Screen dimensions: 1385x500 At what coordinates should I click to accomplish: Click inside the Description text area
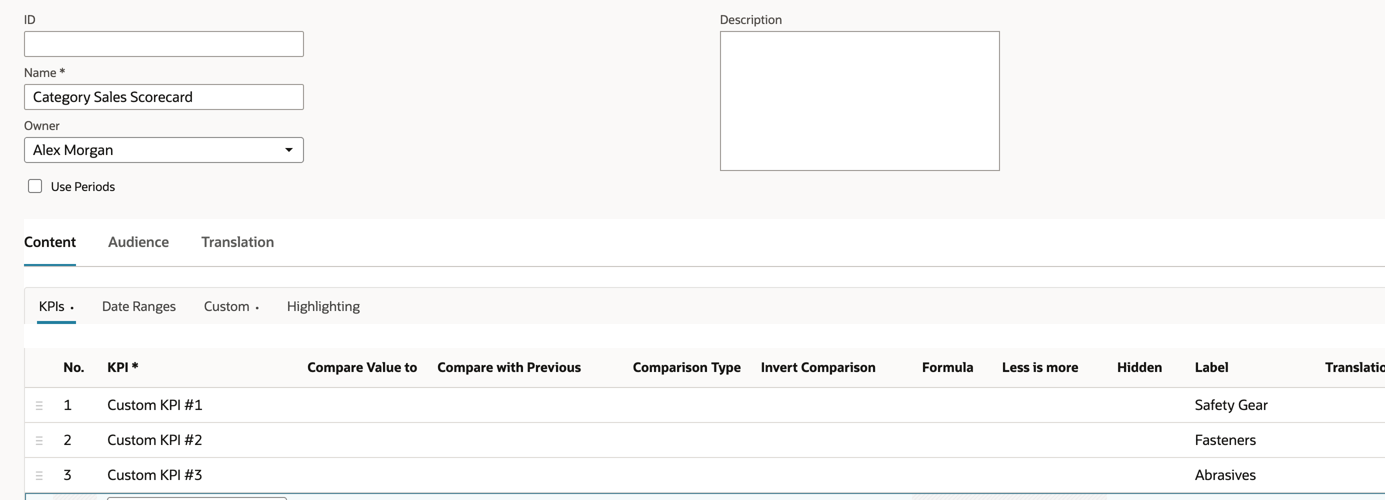point(859,101)
